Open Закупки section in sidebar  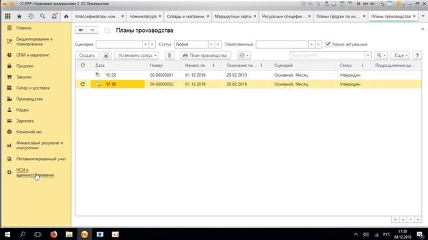[24, 77]
